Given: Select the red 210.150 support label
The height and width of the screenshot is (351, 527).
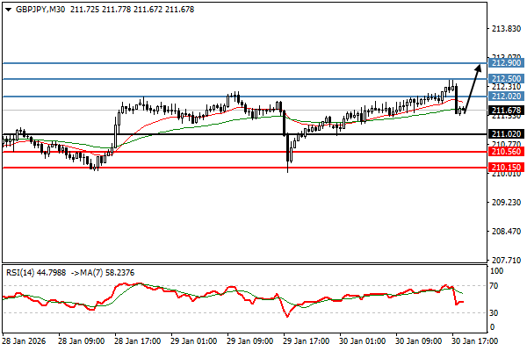Looking at the screenshot, I should [507, 168].
